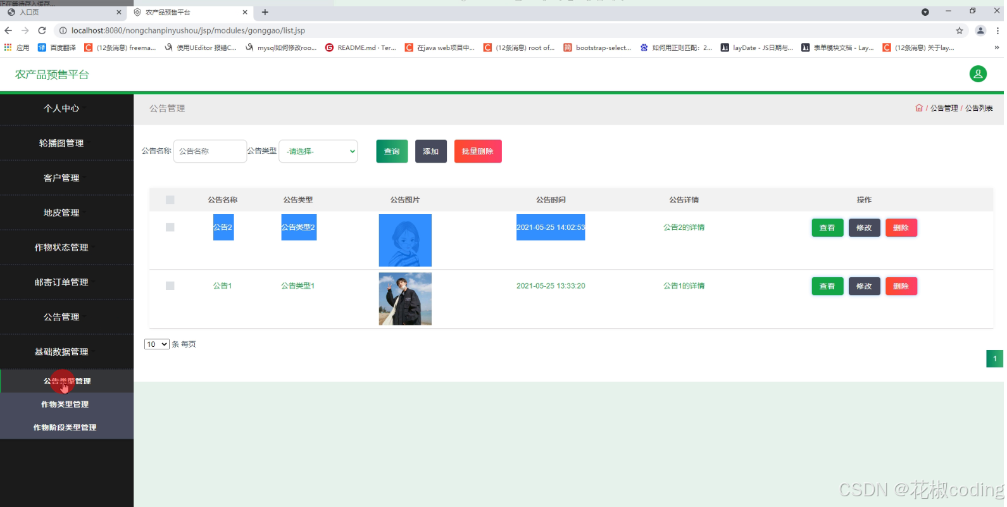Image resolution: width=1007 pixels, height=507 pixels.
Task: Bookmark this page with the star icon
Action: [960, 30]
